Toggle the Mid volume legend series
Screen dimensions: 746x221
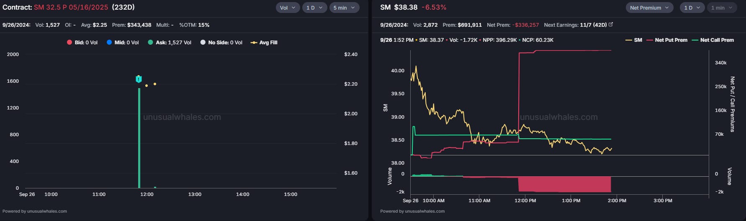123,42
